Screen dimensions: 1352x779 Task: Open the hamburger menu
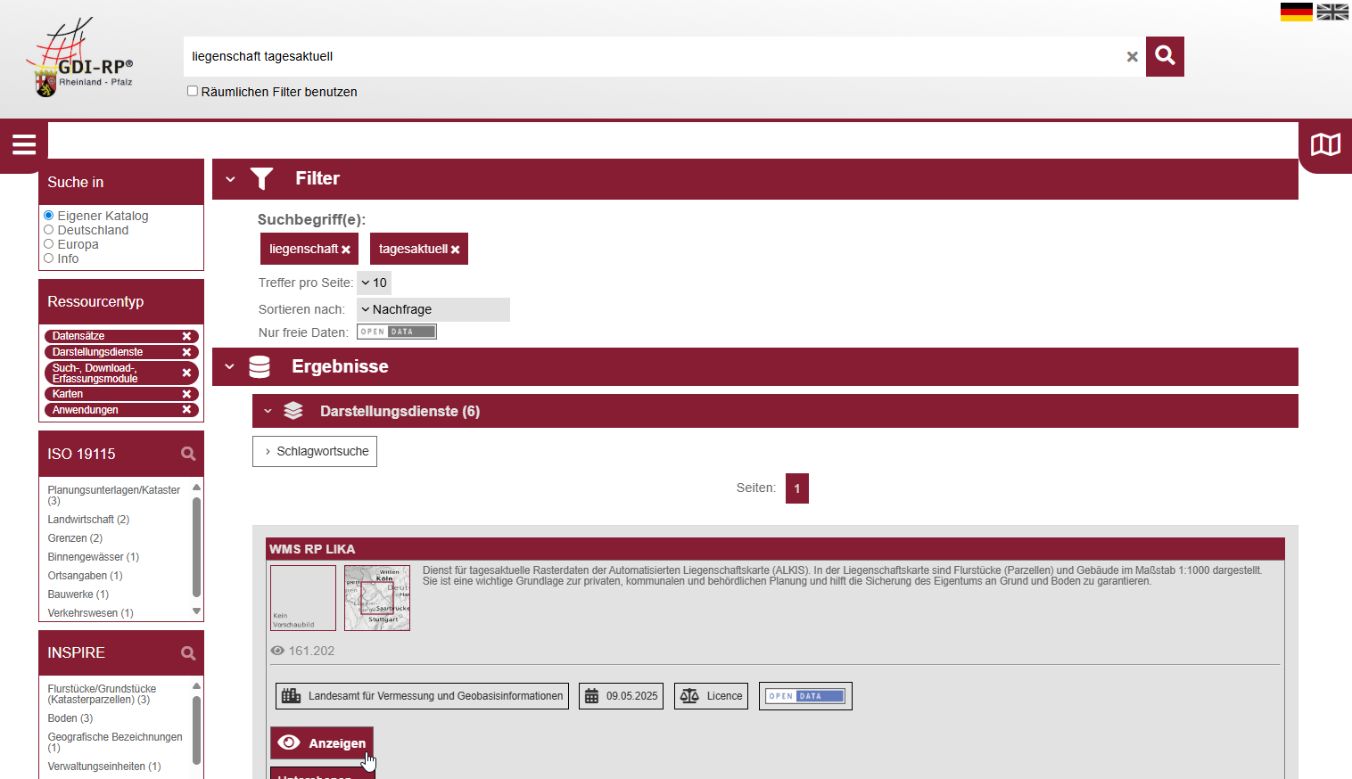coord(24,144)
